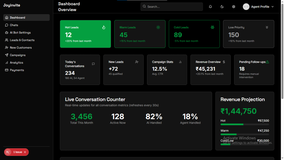This screenshot has height=160, width=284.
Task: Open the Payments page
Action: 17,70
